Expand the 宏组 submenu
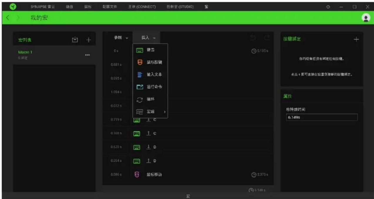 (150, 112)
